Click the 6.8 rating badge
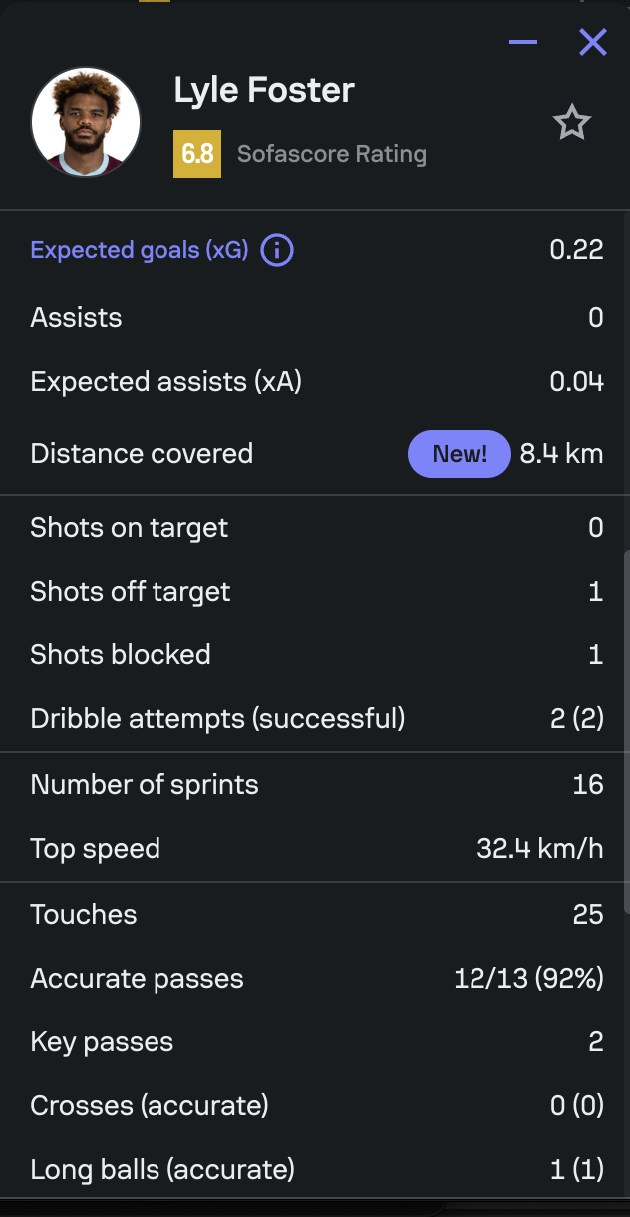Viewport: 630px width, 1217px height. 197,154
